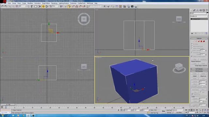Screen dimensions: 209x117
Task: Select Editable Mesh in modifier stack
Action: tap(199, 19)
